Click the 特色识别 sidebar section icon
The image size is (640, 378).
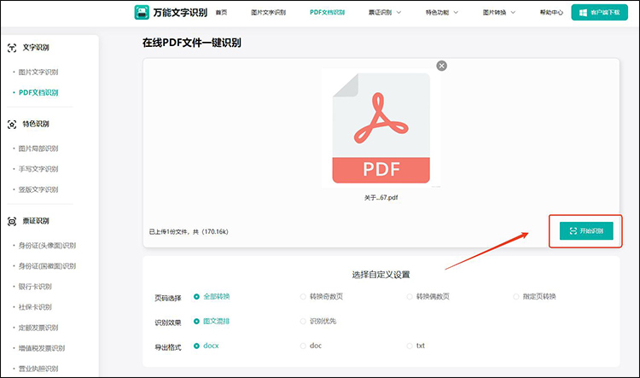click(12, 124)
